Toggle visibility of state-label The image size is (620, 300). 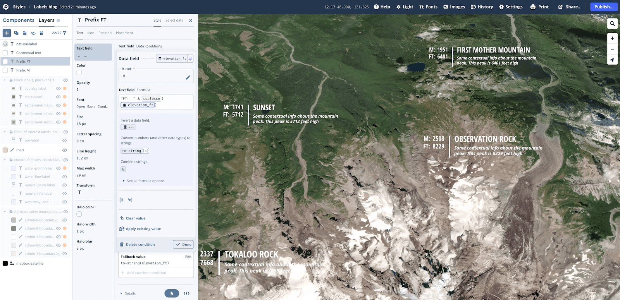[58, 97]
